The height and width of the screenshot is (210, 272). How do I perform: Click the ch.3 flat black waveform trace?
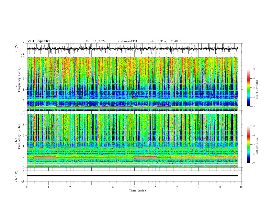click(x=132, y=176)
